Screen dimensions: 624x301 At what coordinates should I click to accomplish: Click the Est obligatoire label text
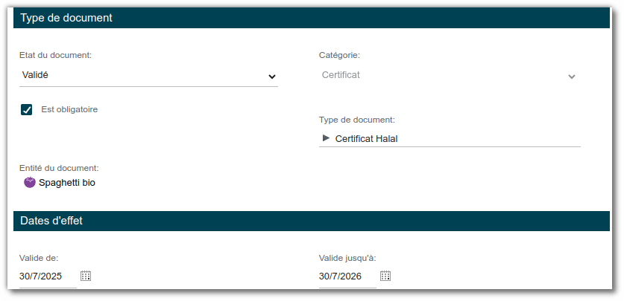pyautogui.click(x=69, y=109)
